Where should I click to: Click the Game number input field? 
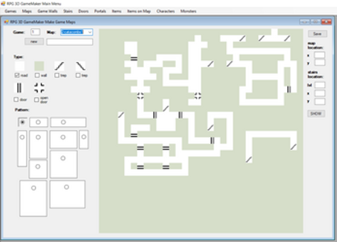[35, 32]
